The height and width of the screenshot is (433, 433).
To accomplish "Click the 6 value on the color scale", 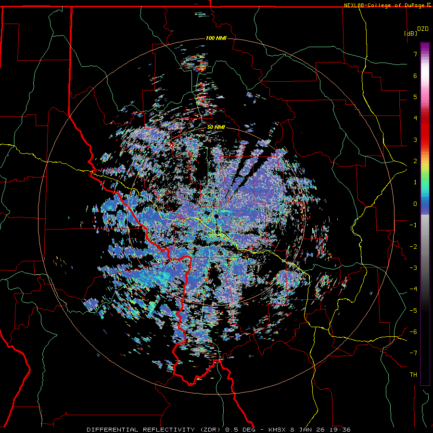I will tap(415, 76).
